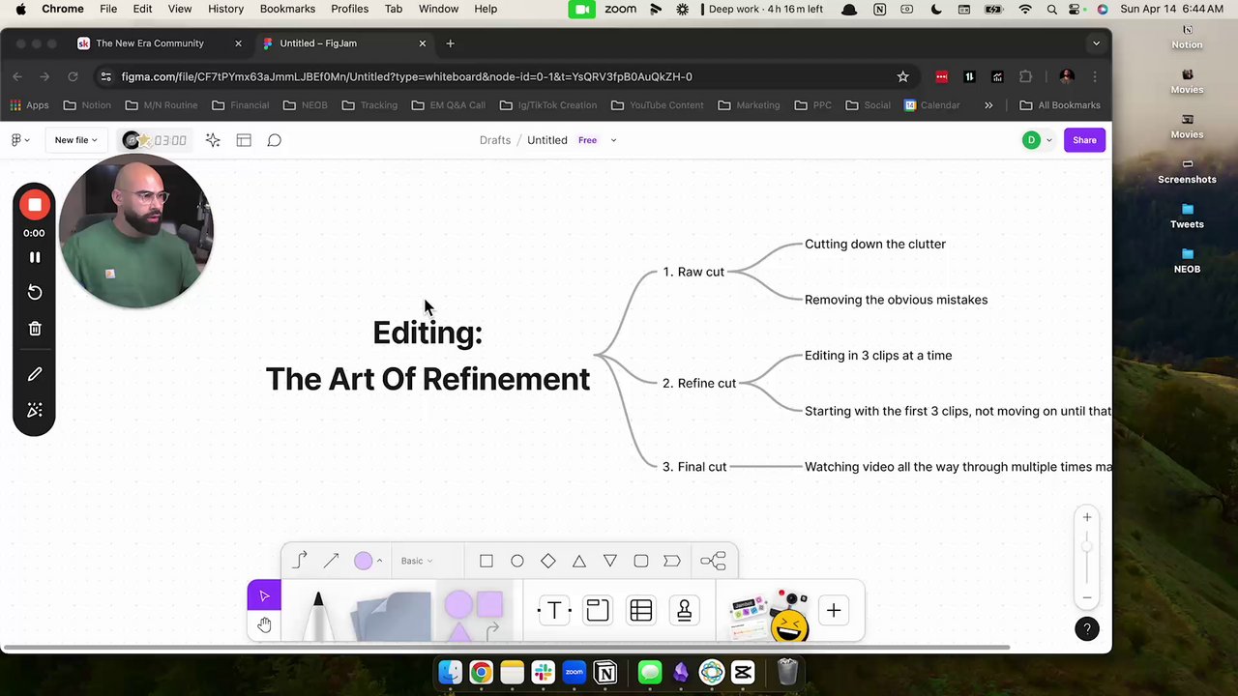The width and height of the screenshot is (1238, 696).
Task: Open the templates panel
Action: point(244,140)
